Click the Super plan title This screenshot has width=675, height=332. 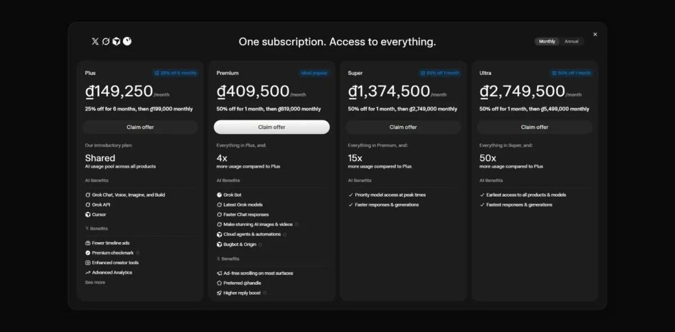(355, 73)
